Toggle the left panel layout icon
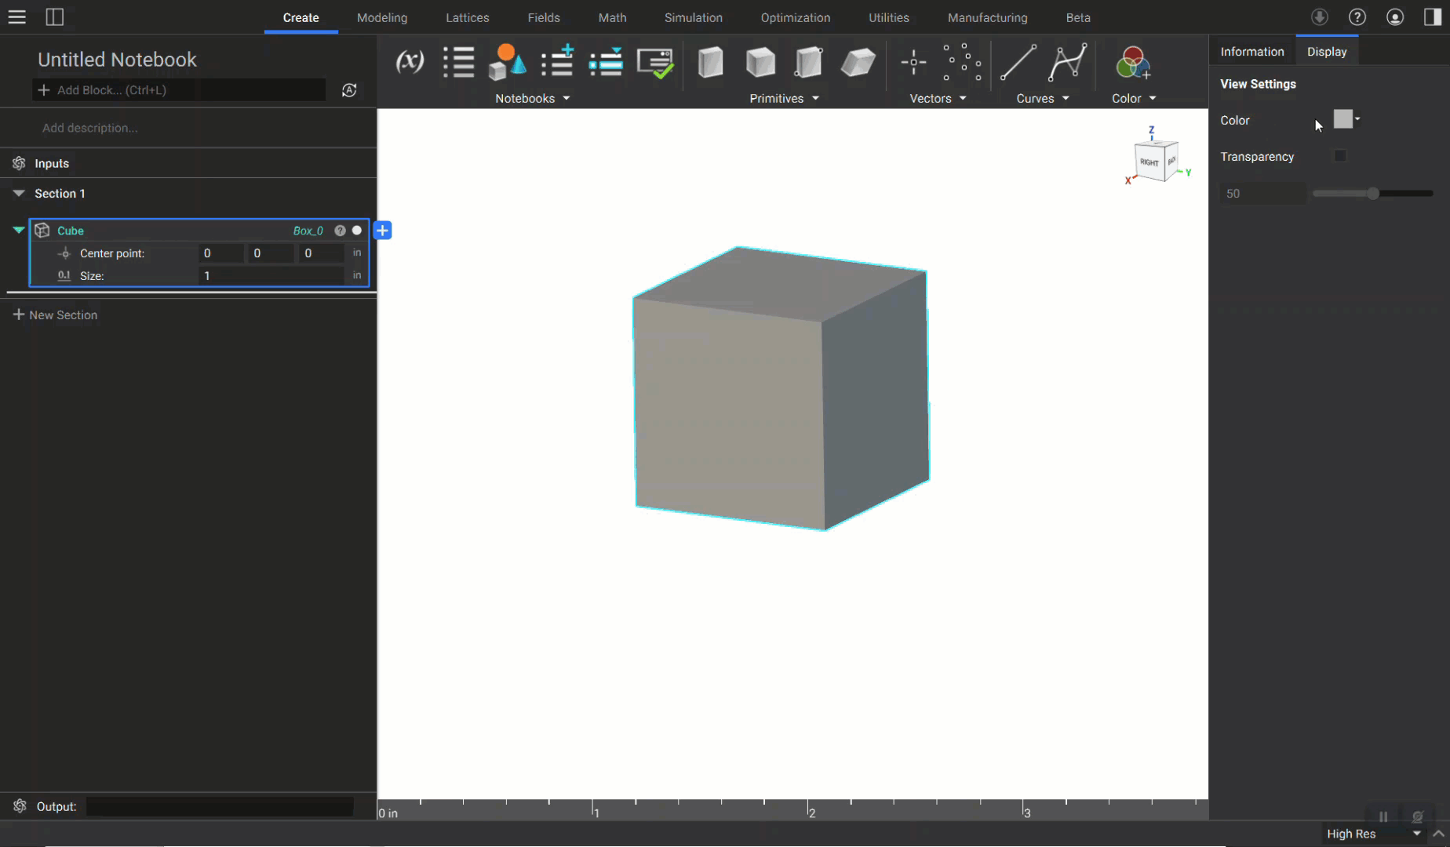Screen dimensions: 1450x847 54,17
